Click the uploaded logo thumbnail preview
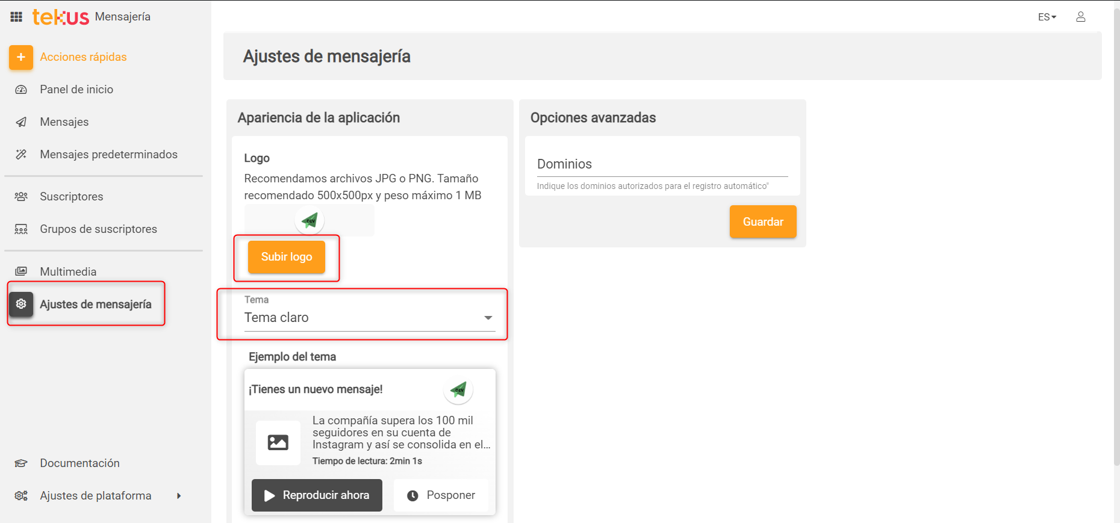Image resolution: width=1120 pixels, height=523 pixels. 310,221
